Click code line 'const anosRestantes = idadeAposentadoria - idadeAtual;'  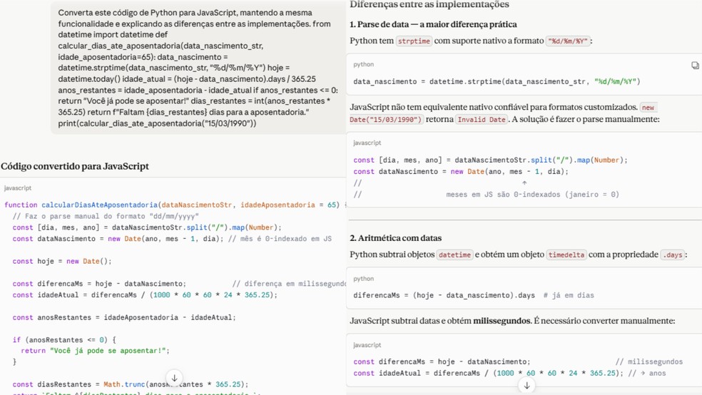(124, 317)
